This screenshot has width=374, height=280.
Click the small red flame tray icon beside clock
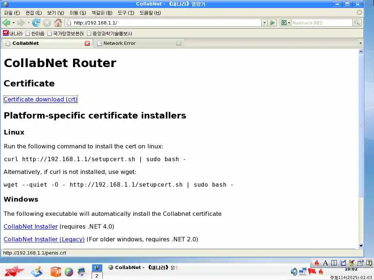pos(321,271)
